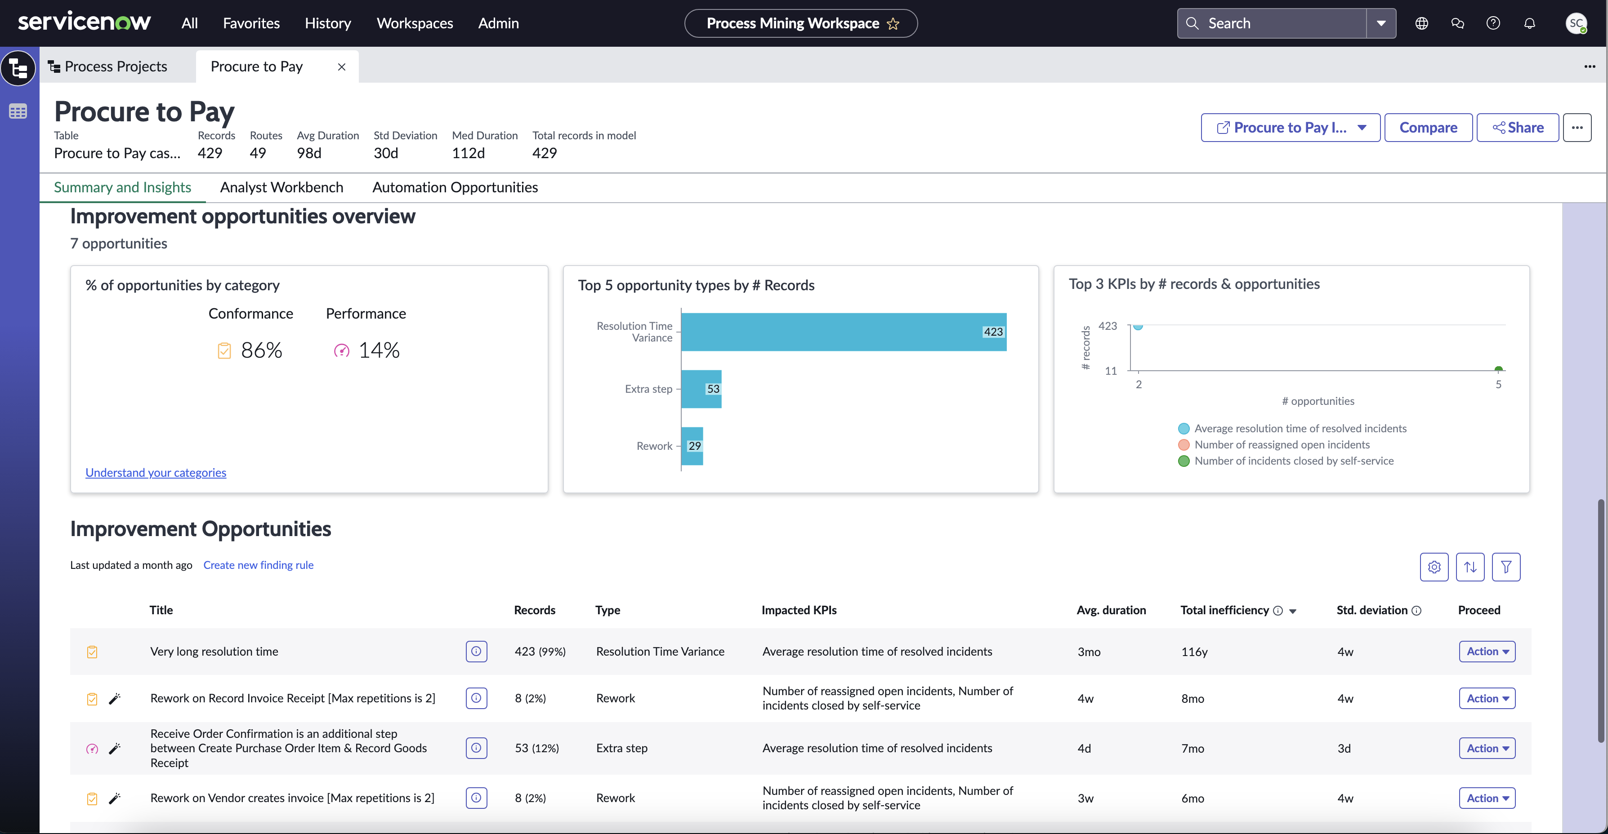1608x834 pixels.
Task: Open info icon for Receive Order Confirmation row
Action: click(476, 748)
